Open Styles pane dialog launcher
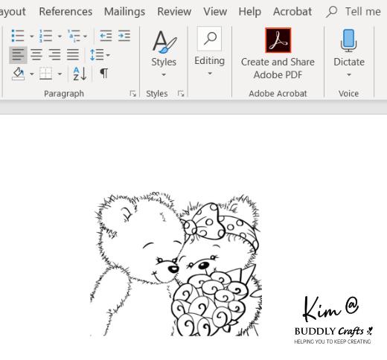 point(181,94)
